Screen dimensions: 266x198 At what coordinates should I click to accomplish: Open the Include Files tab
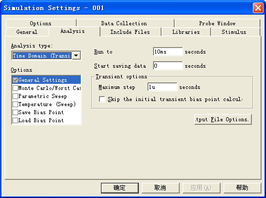[x=130, y=32]
